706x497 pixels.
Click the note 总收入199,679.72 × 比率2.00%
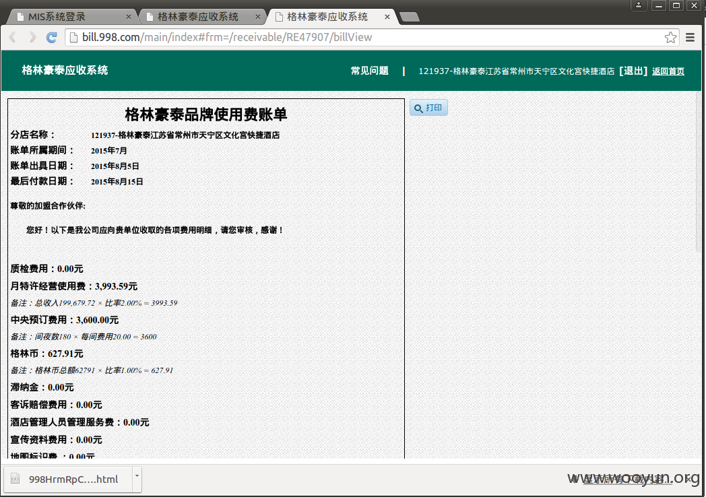94,303
